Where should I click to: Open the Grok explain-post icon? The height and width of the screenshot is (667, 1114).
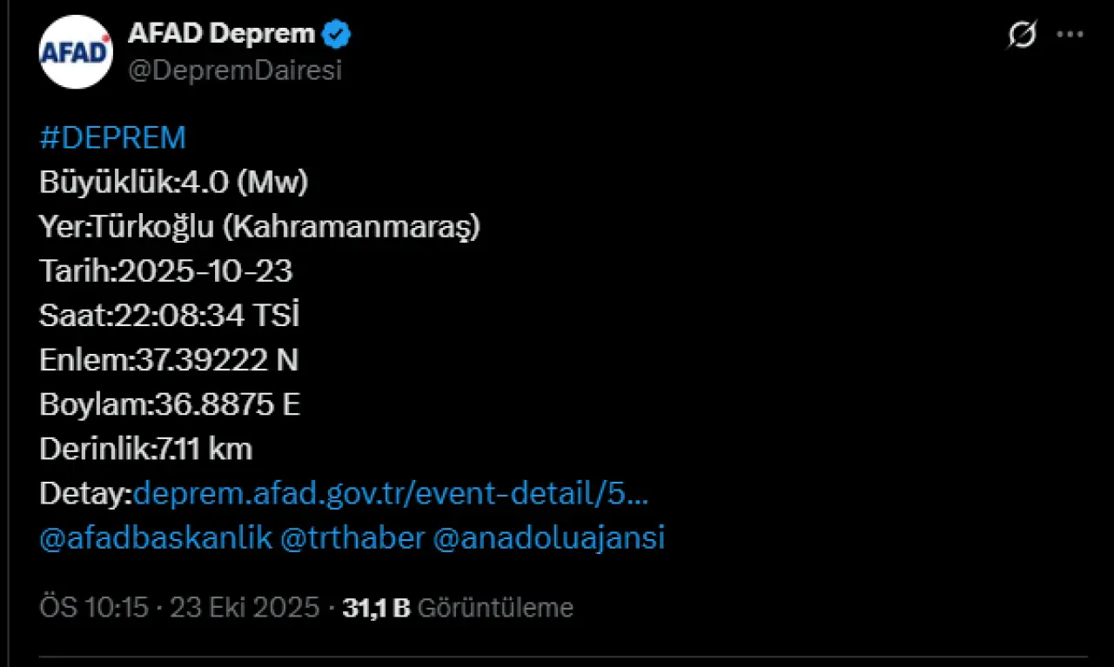1022,35
